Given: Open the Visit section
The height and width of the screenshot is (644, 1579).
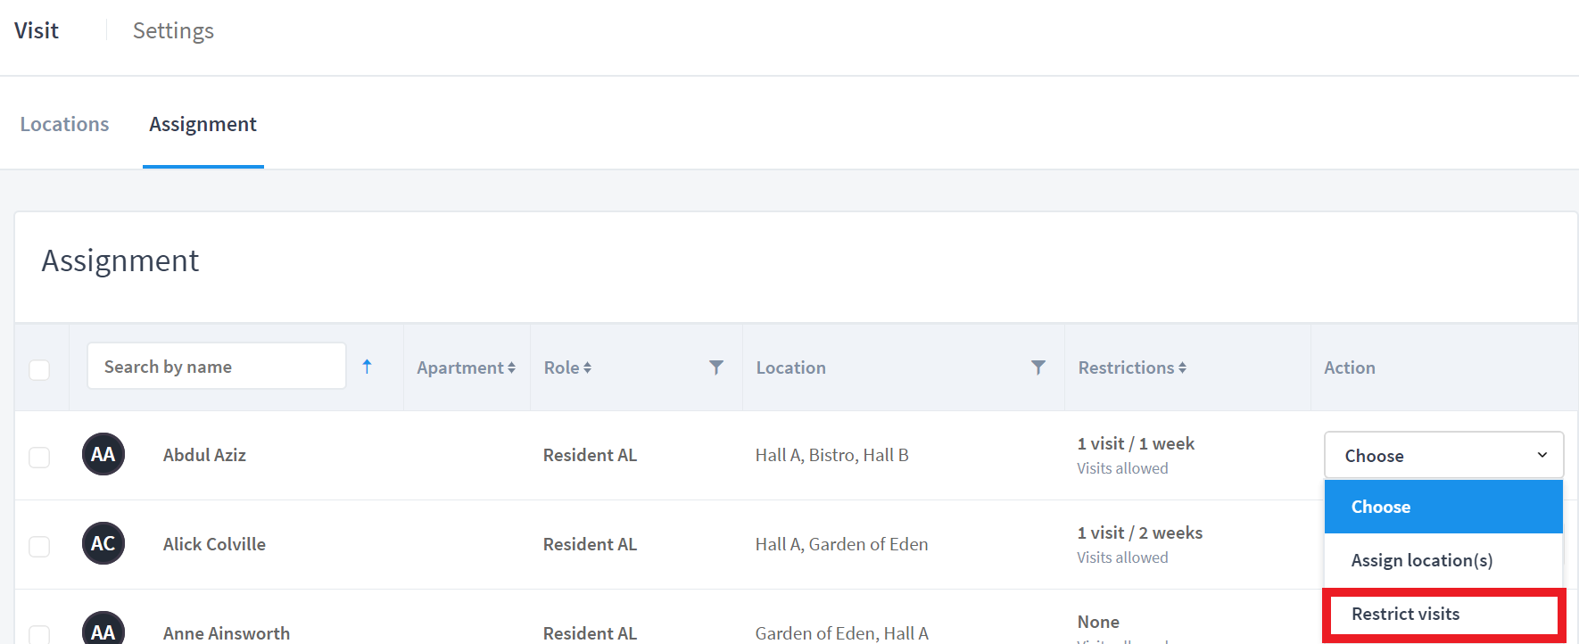Looking at the screenshot, I should (x=37, y=30).
